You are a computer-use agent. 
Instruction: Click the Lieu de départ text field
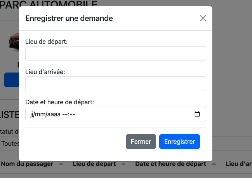click(x=116, y=54)
